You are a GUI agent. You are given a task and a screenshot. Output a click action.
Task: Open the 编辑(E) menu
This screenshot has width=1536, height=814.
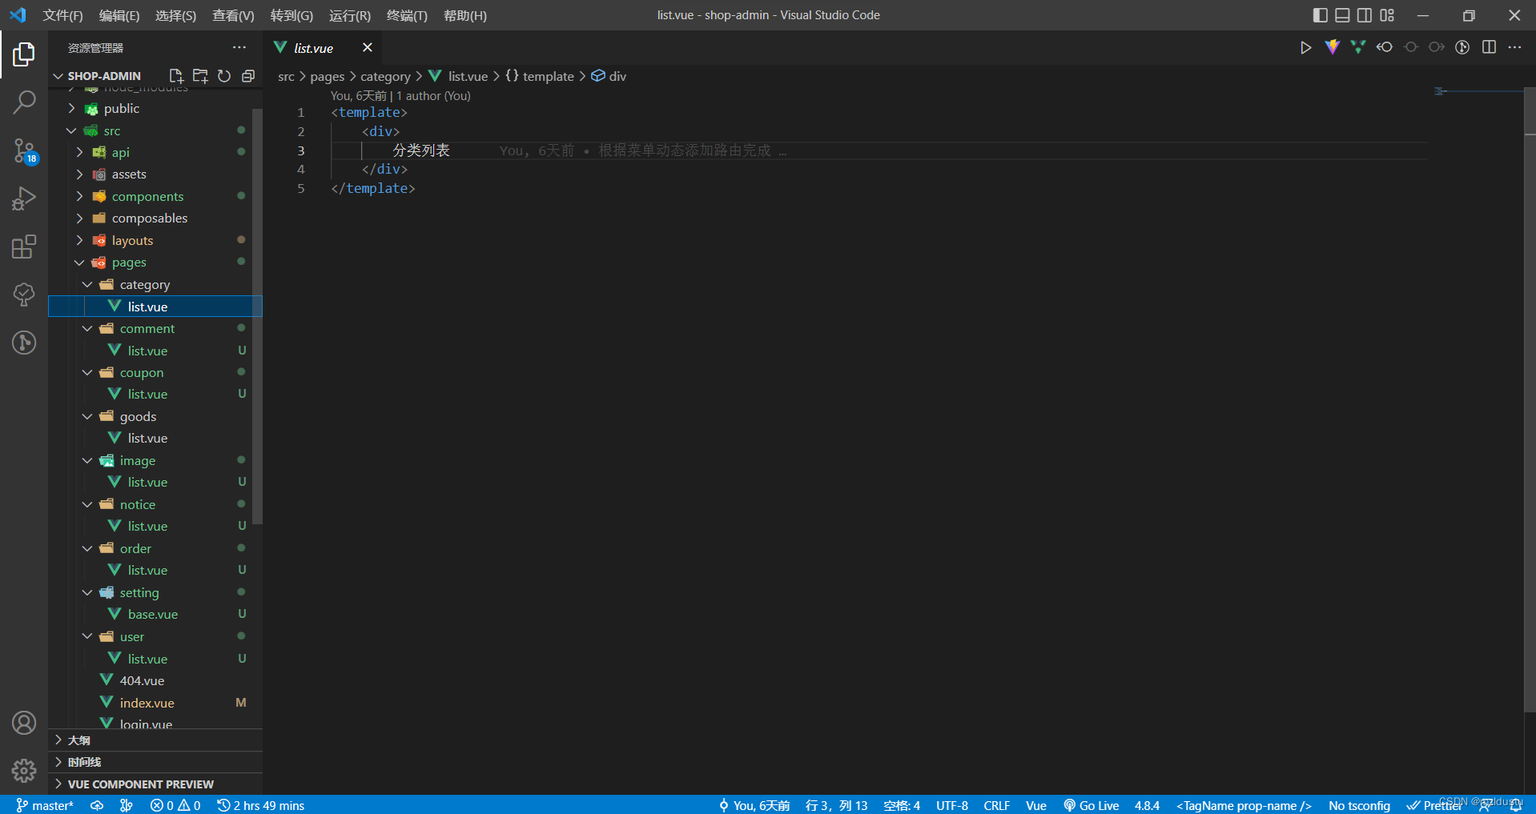(119, 15)
